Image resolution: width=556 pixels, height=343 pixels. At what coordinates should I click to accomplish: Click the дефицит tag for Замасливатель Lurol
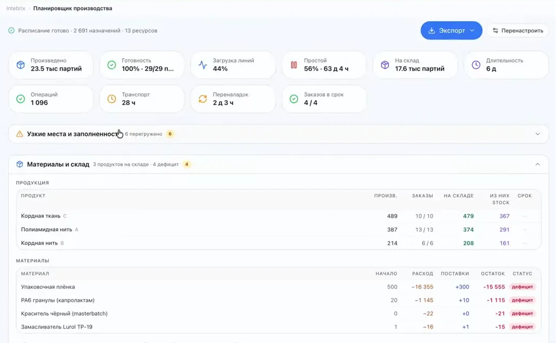click(522, 327)
